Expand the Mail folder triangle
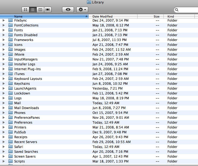 coord(4,103)
